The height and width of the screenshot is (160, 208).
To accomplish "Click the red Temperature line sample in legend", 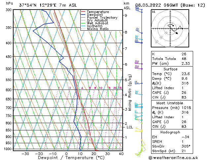I will [x=83, y=12].
